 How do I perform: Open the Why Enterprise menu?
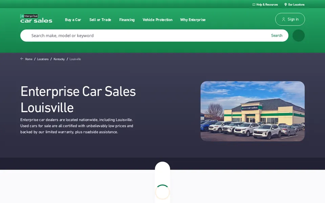[x=193, y=20]
